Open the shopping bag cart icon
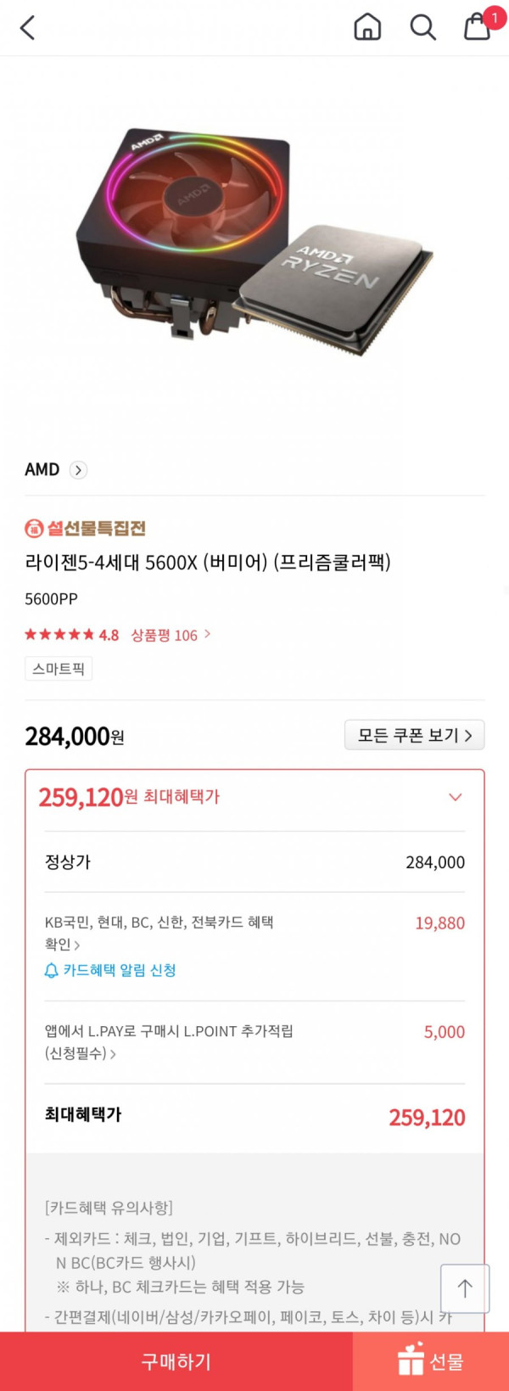 click(x=478, y=26)
